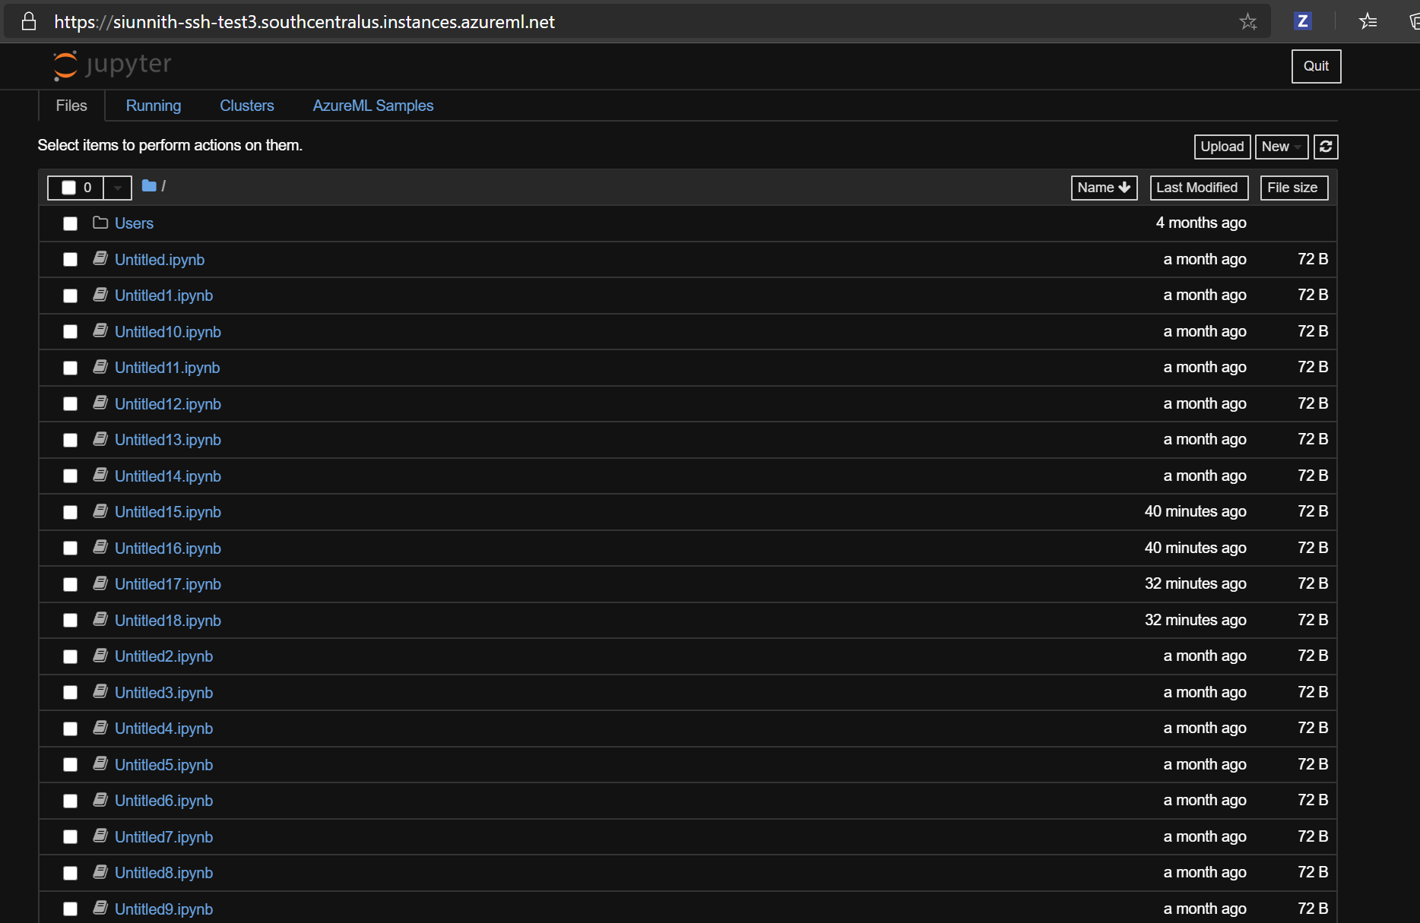Click inside the browser address bar
This screenshot has width=1420, height=923.
[x=608, y=21]
